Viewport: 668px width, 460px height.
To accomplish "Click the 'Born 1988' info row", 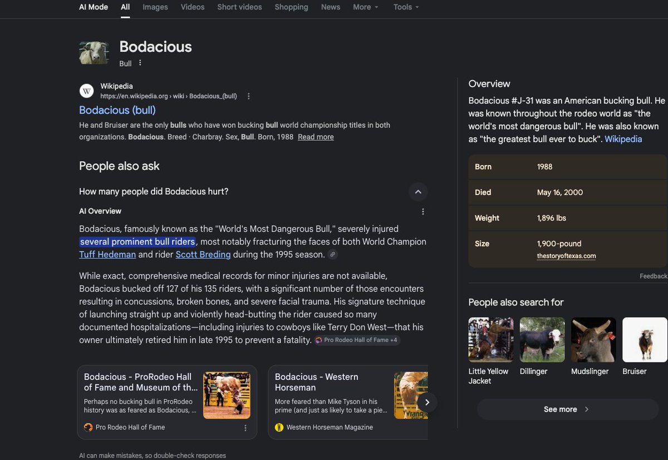I will point(568,167).
